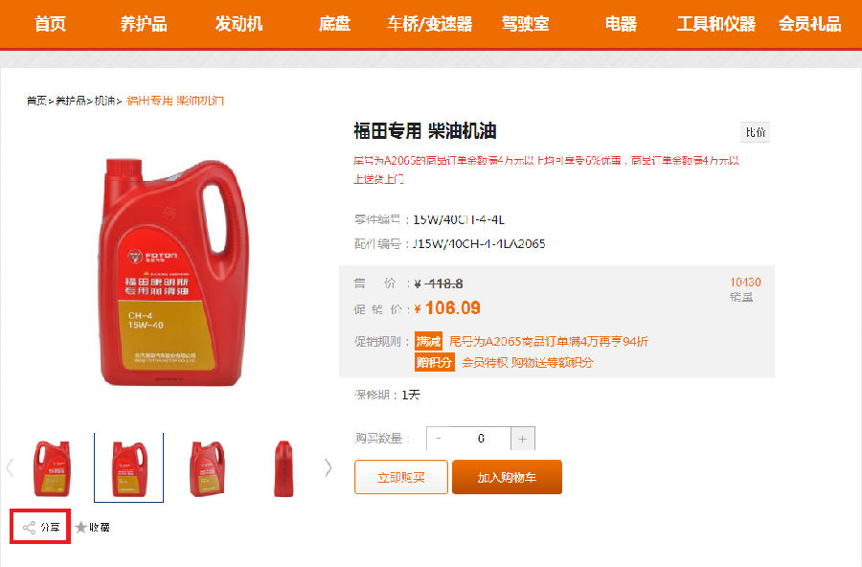
Task: Go to 首页 in top navigation
Action: 50,24
